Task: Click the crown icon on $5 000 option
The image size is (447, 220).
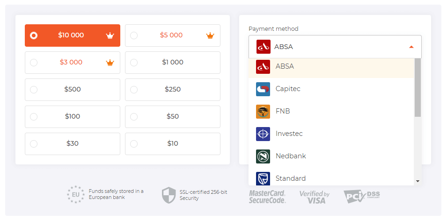Action: [x=210, y=35]
